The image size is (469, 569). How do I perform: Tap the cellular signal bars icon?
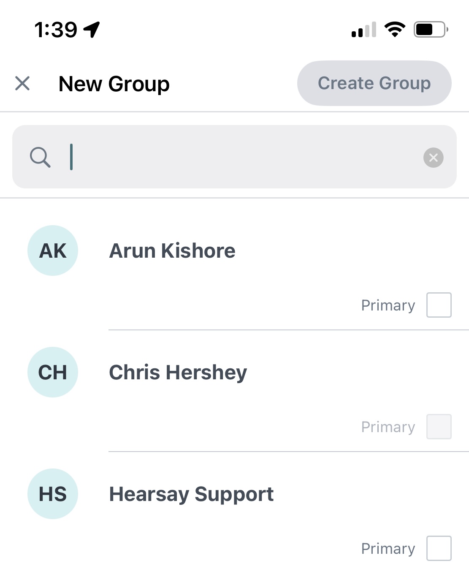tap(364, 30)
